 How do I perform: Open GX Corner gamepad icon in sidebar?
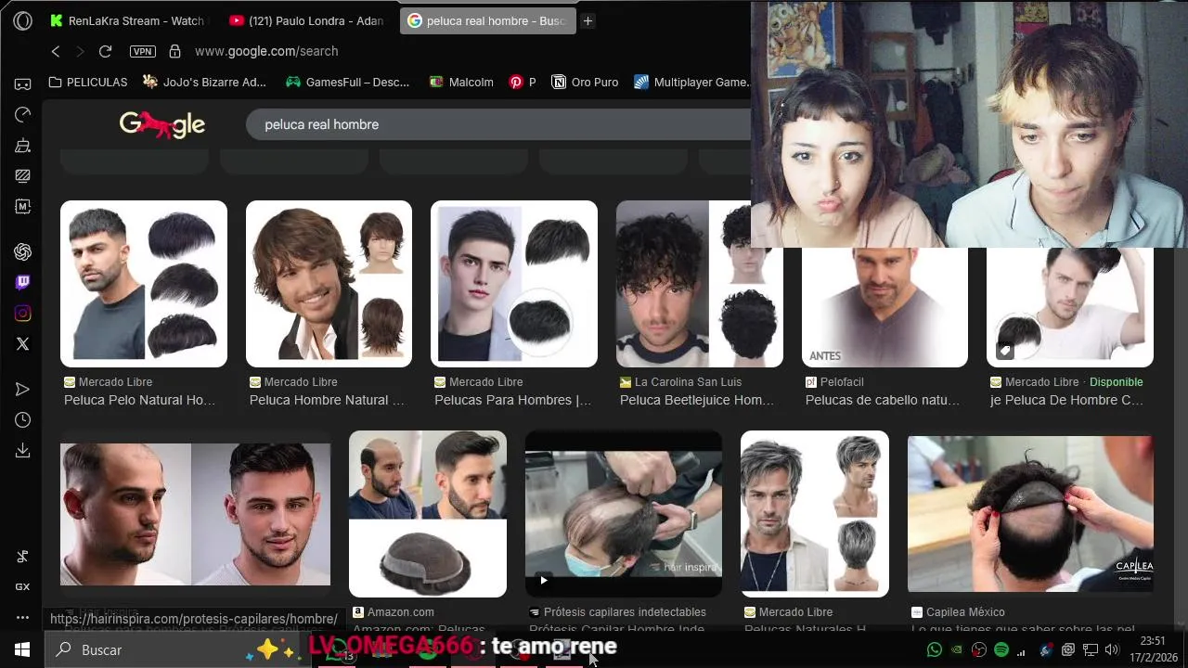click(23, 83)
